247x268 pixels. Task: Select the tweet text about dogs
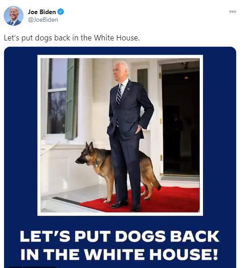72,38
